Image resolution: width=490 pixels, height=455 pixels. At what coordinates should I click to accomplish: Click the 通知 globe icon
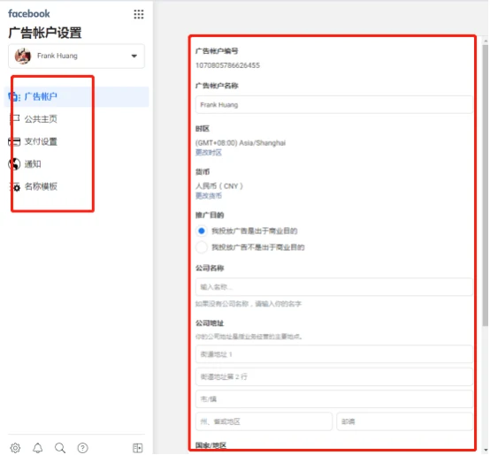point(14,164)
